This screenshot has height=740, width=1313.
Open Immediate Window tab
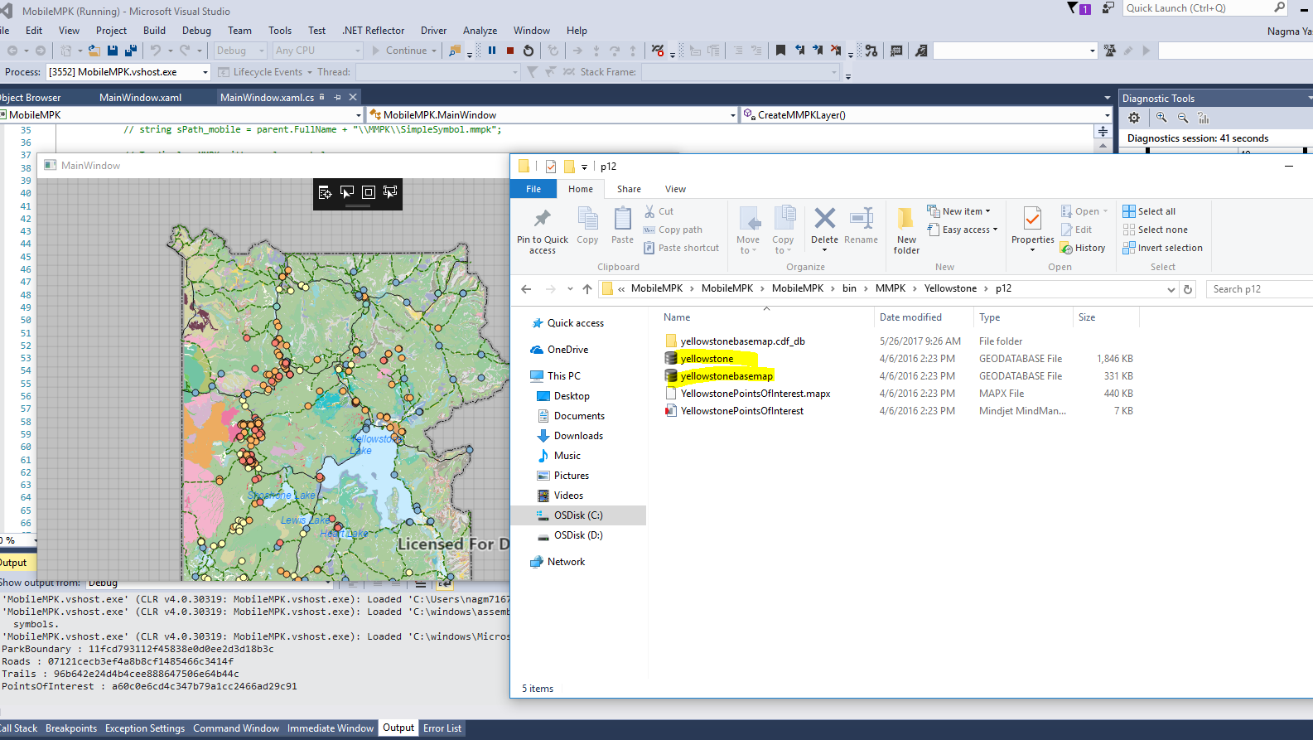coord(331,728)
